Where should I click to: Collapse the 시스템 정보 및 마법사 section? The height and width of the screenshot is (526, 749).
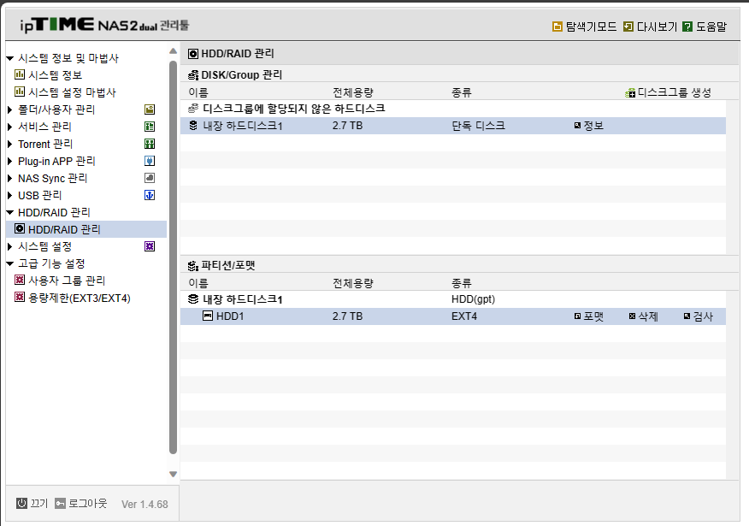pos(9,58)
